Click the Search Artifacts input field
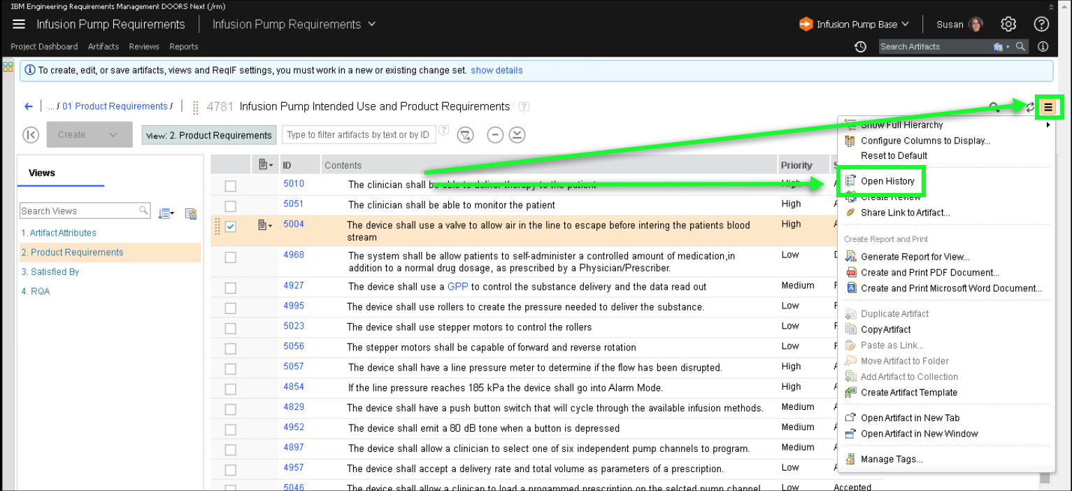 coord(934,47)
